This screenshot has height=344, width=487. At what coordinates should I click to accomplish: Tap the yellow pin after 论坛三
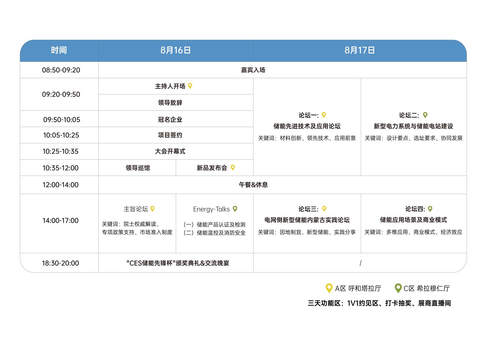(x=324, y=209)
